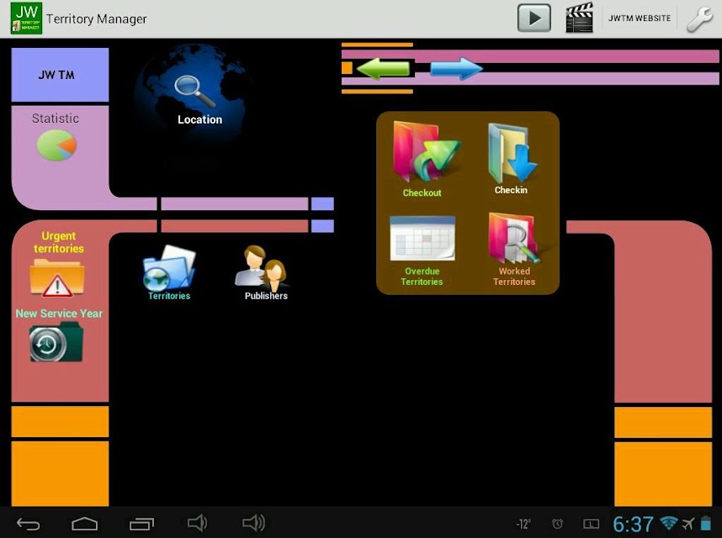This screenshot has height=538, width=722.
Task: Open the Publishers people icon
Action: coord(262,267)
